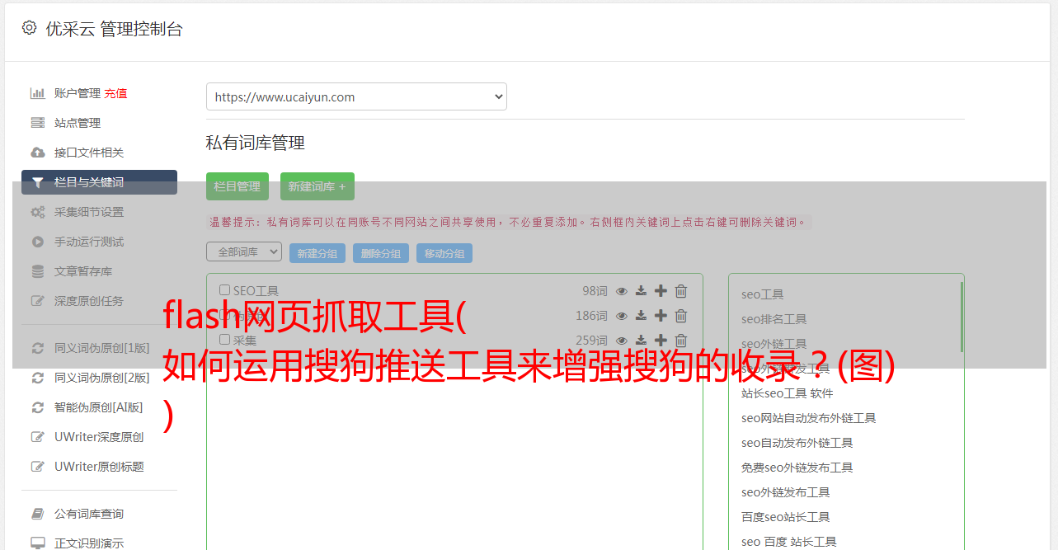Select keyword seo网站自动发布外链工具
Image resolution: width=1058 pixels, height=550 pixels.
pyautogui.click(x=809, y=418)
